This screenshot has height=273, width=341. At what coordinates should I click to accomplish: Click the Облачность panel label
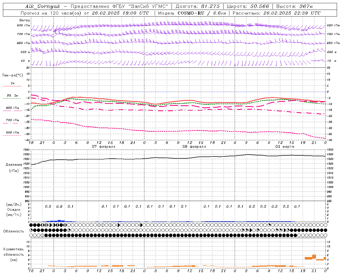[14, 231]
